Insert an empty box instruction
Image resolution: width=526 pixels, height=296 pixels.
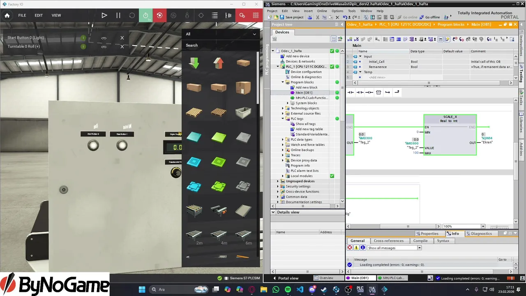[378, 92]
